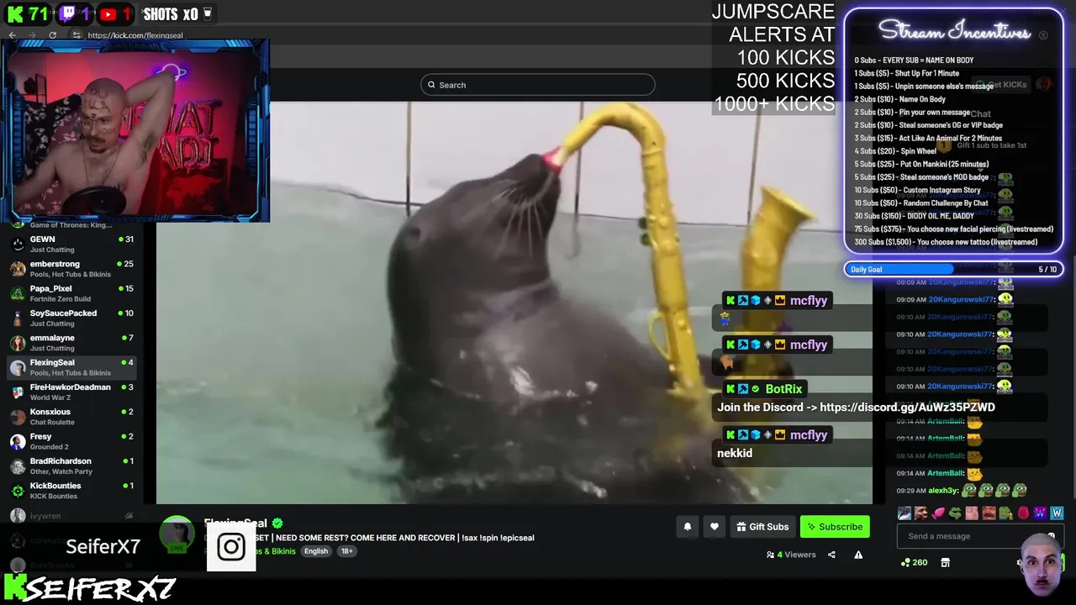Viewport: 1076px width, 605px height.
Task: Click the Bikinis category link
Action: [276, 551]
